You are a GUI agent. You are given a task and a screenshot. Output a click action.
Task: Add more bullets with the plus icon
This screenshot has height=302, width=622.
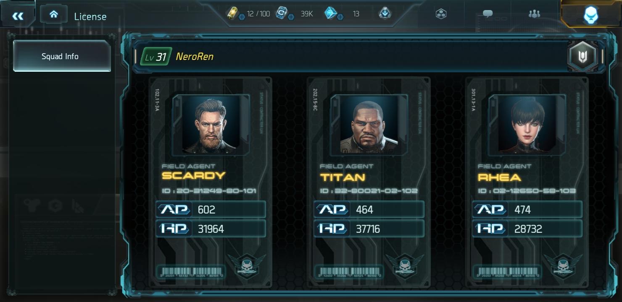tap(242, 18)
